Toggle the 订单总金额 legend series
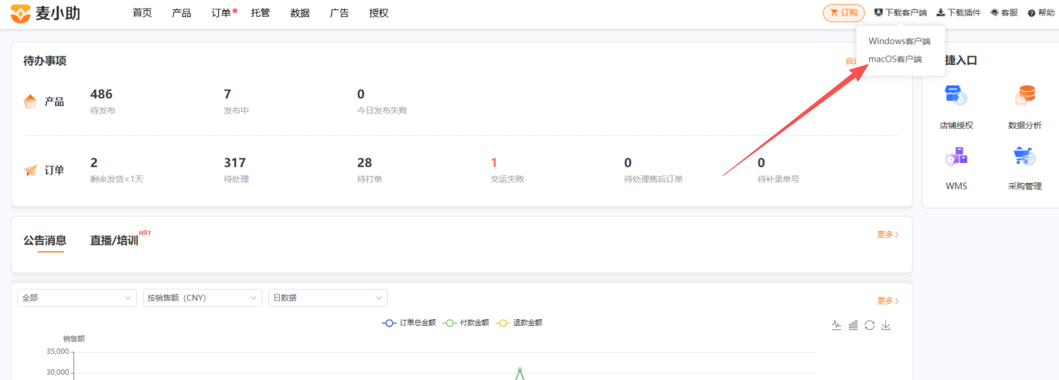 (409, 323)
